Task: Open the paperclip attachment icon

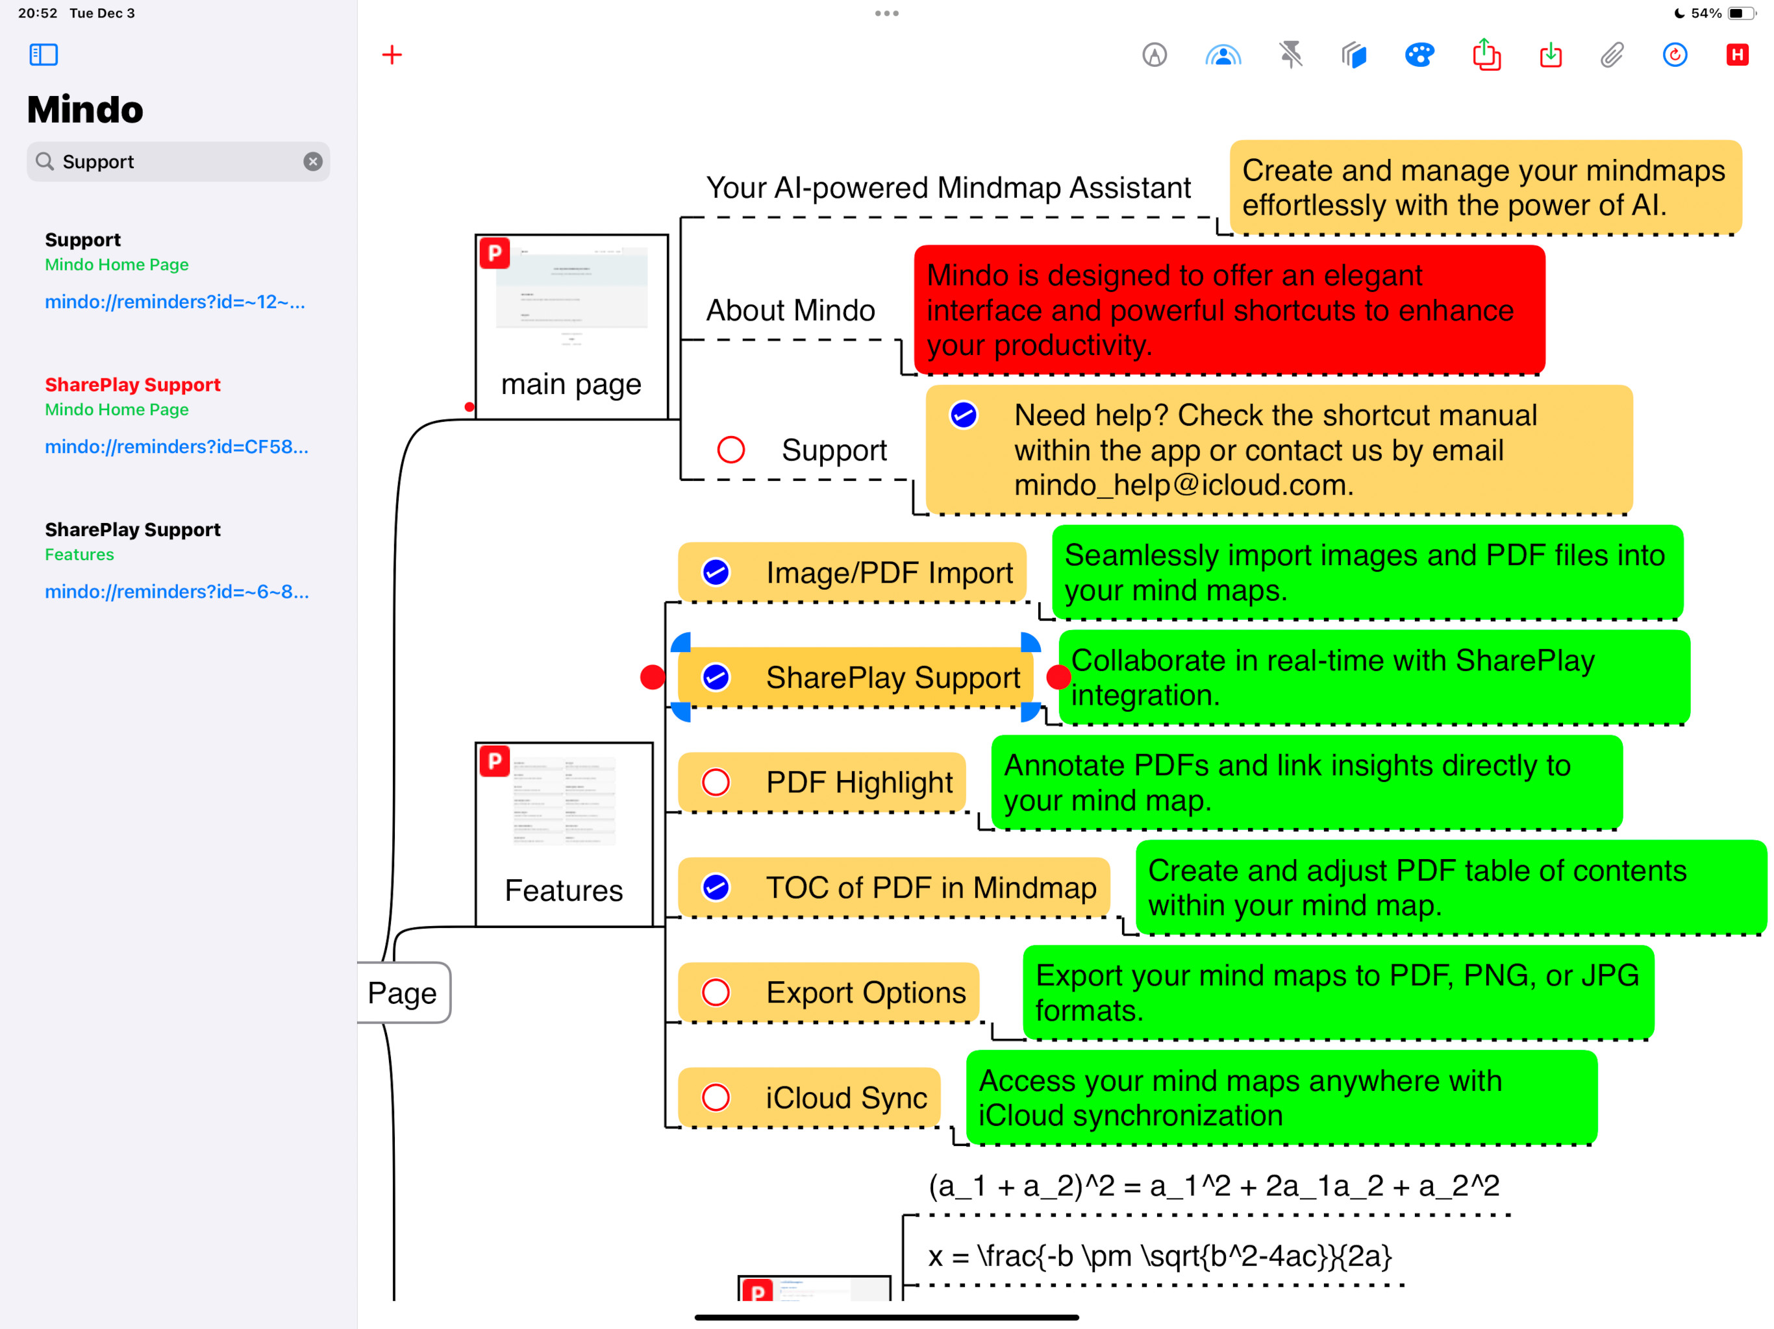Action: pos(1612,55)
